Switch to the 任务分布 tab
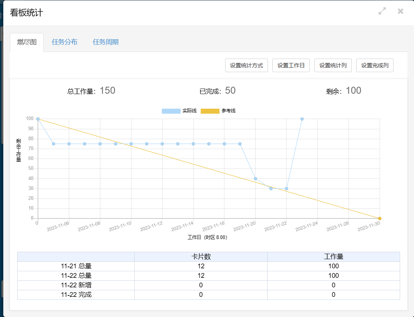The width and height of the screenshot is (414, 317). click(x=65, y=42)
